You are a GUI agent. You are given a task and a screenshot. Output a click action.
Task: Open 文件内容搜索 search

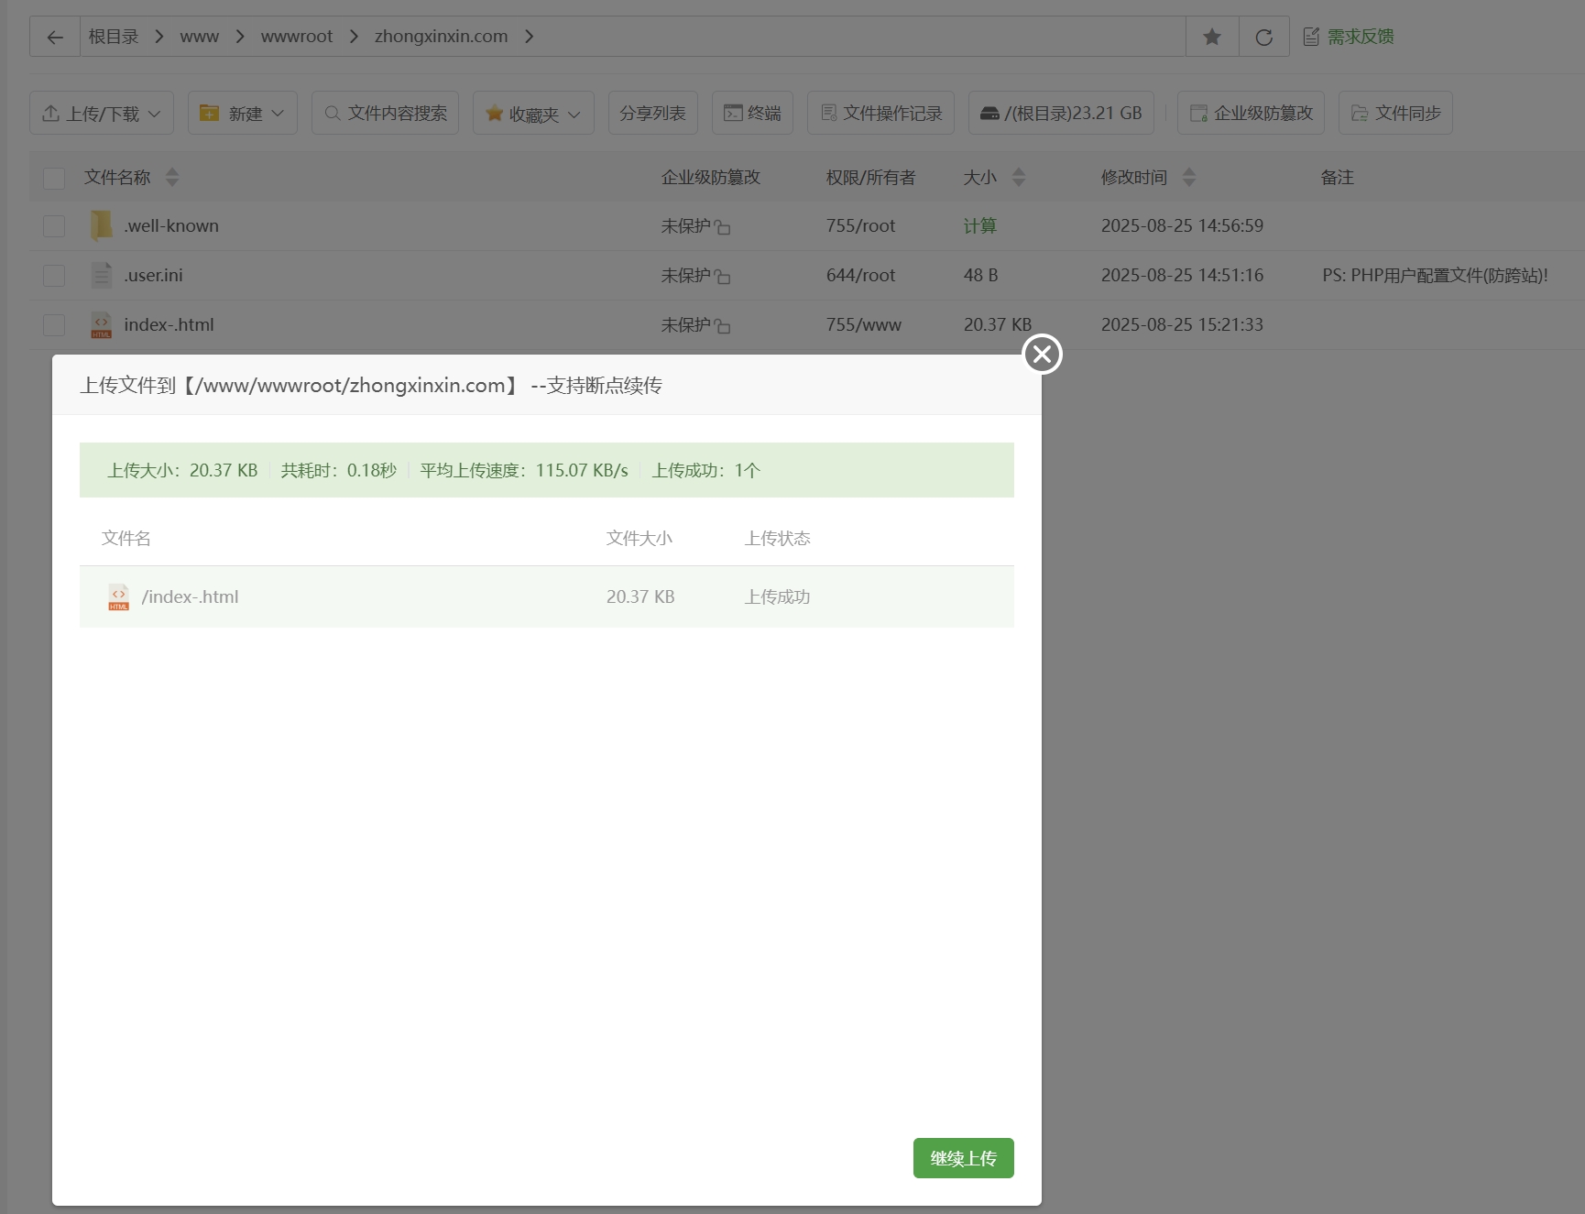386,113
